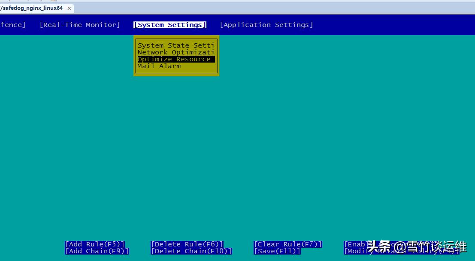475x261 pixels.
Task: Select Network Optimization menu entry
Action: [175, 52]
